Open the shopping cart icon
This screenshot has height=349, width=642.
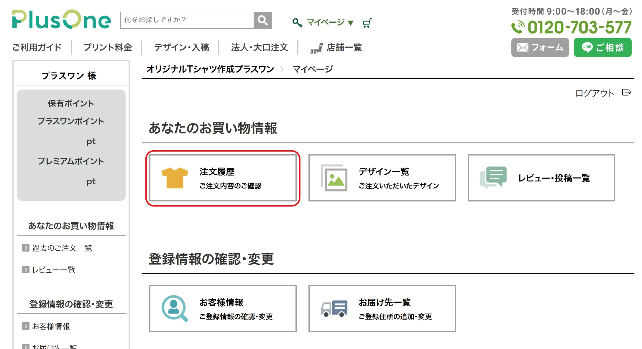pyautogui.click(x=367, y=23)
